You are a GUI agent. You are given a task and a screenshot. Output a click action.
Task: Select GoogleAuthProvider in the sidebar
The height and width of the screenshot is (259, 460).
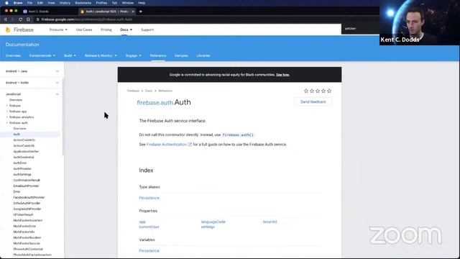tap(27, 209)
